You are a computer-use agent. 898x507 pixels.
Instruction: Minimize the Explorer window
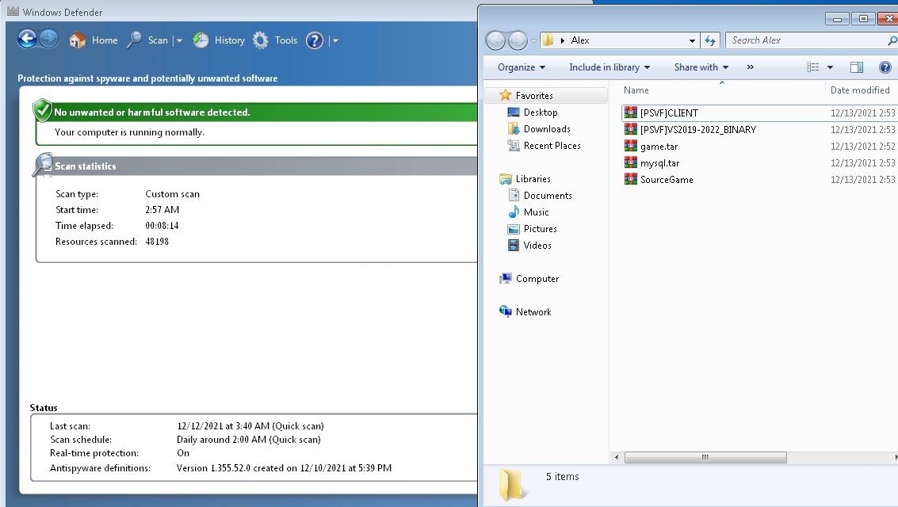point(837,19)
